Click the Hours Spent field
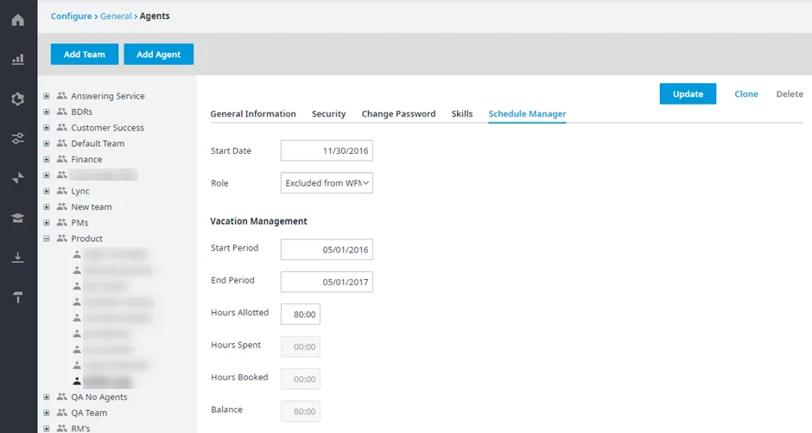Image resolution: width=812 pixels, height=433 pixels. 301,347
